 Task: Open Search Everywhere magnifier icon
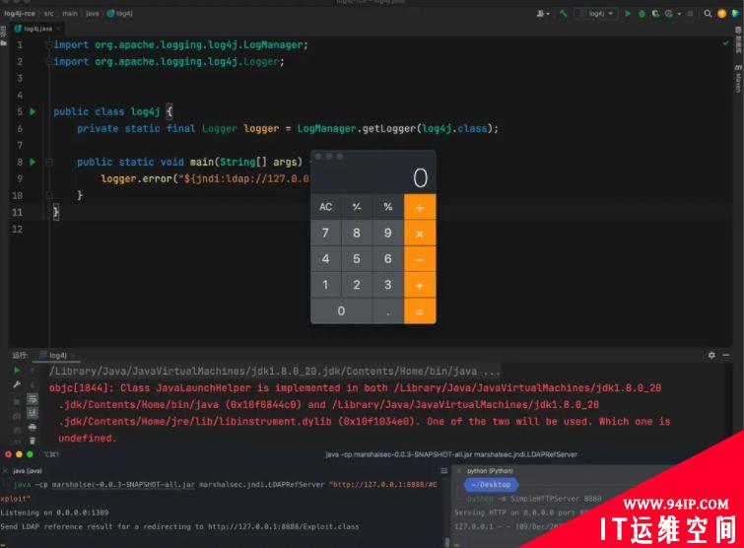(x=708, y=14)
